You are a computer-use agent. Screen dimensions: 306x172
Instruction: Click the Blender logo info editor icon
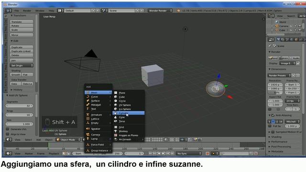click(x=178, y=11)
